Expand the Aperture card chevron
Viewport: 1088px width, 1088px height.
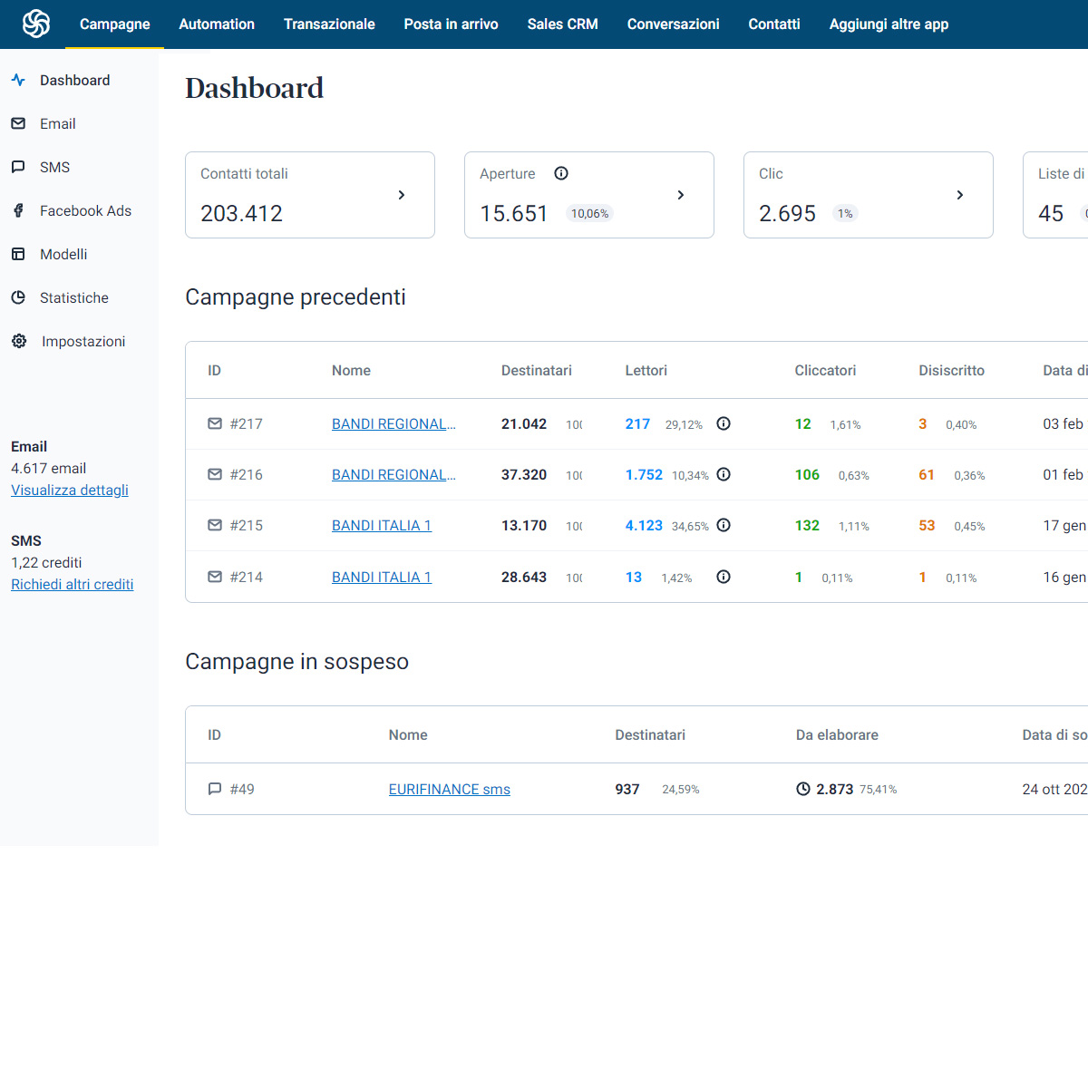coord(681,195)
